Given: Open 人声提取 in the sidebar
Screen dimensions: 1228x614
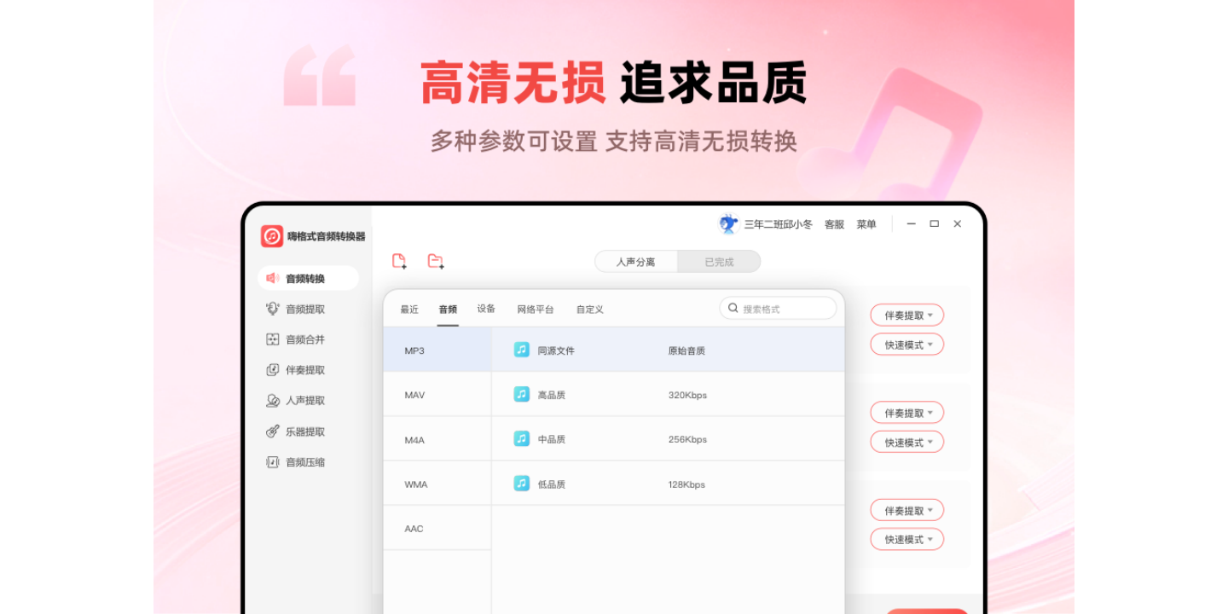Looking at the screenshot, I should click(x=304, y=401).
